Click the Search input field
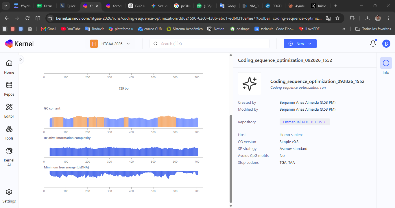The image size is (395, 208). point(209,44)
